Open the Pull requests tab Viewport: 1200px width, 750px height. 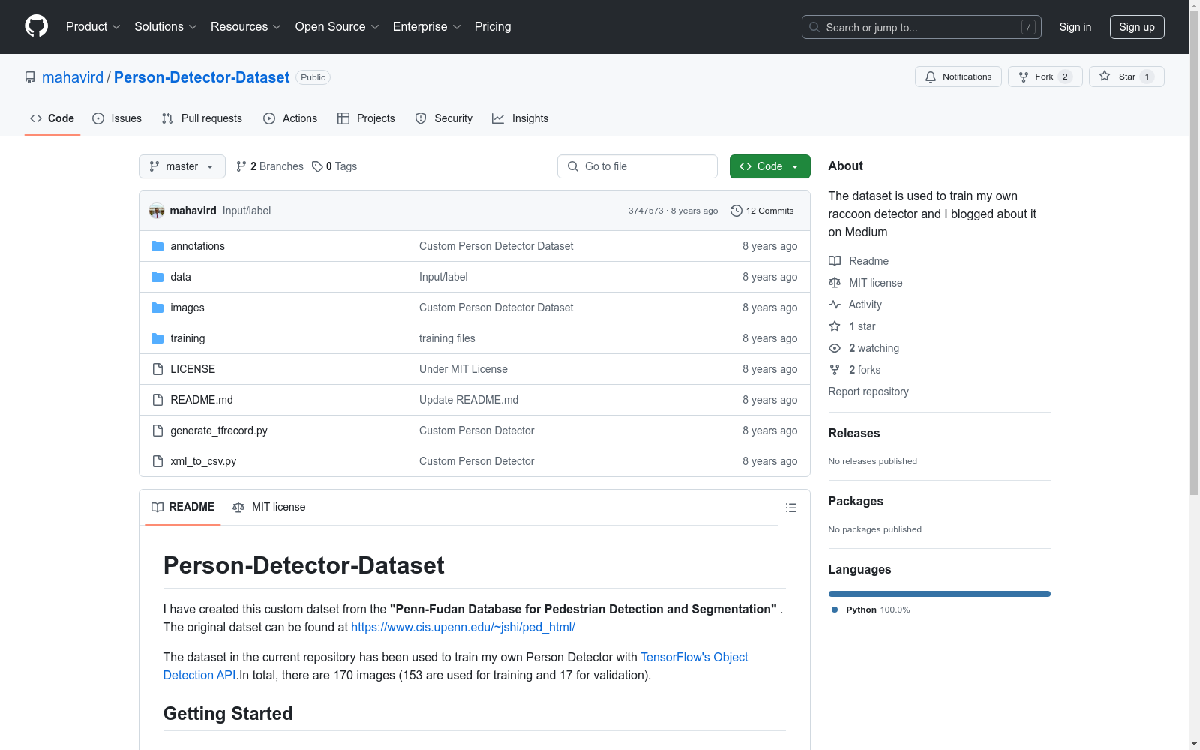click(202, 118)
